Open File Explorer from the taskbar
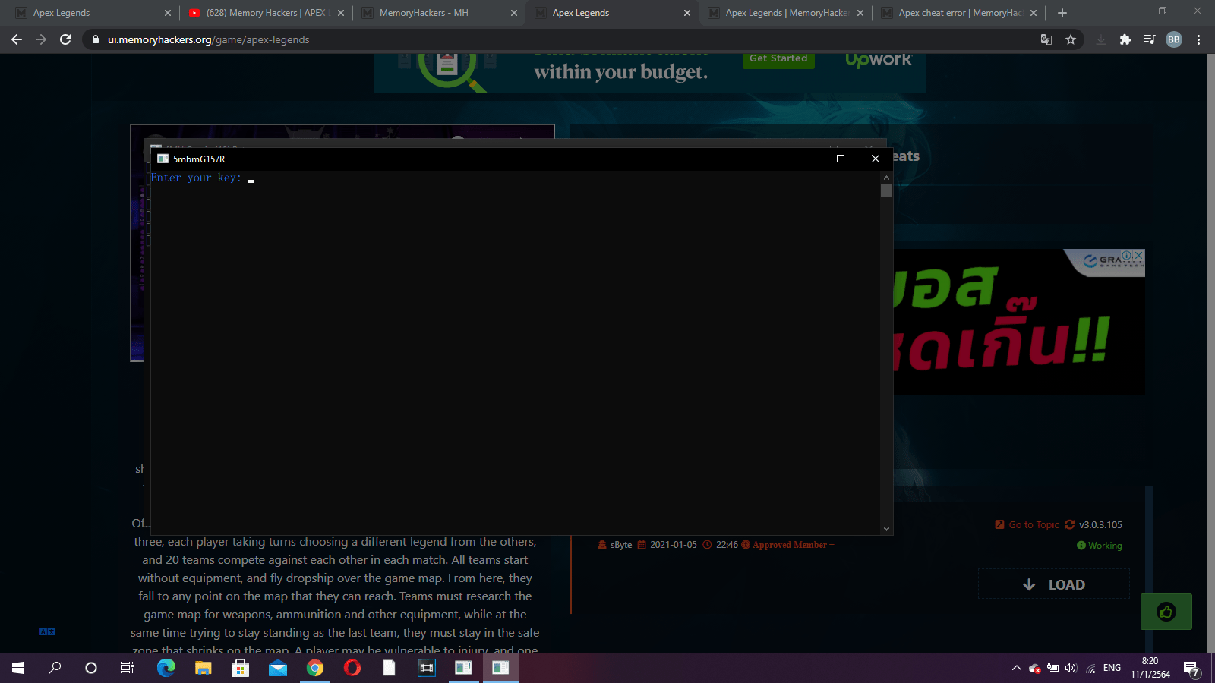Image resolution: width=1215 pixels, height=683 pixels. (203, 668)
